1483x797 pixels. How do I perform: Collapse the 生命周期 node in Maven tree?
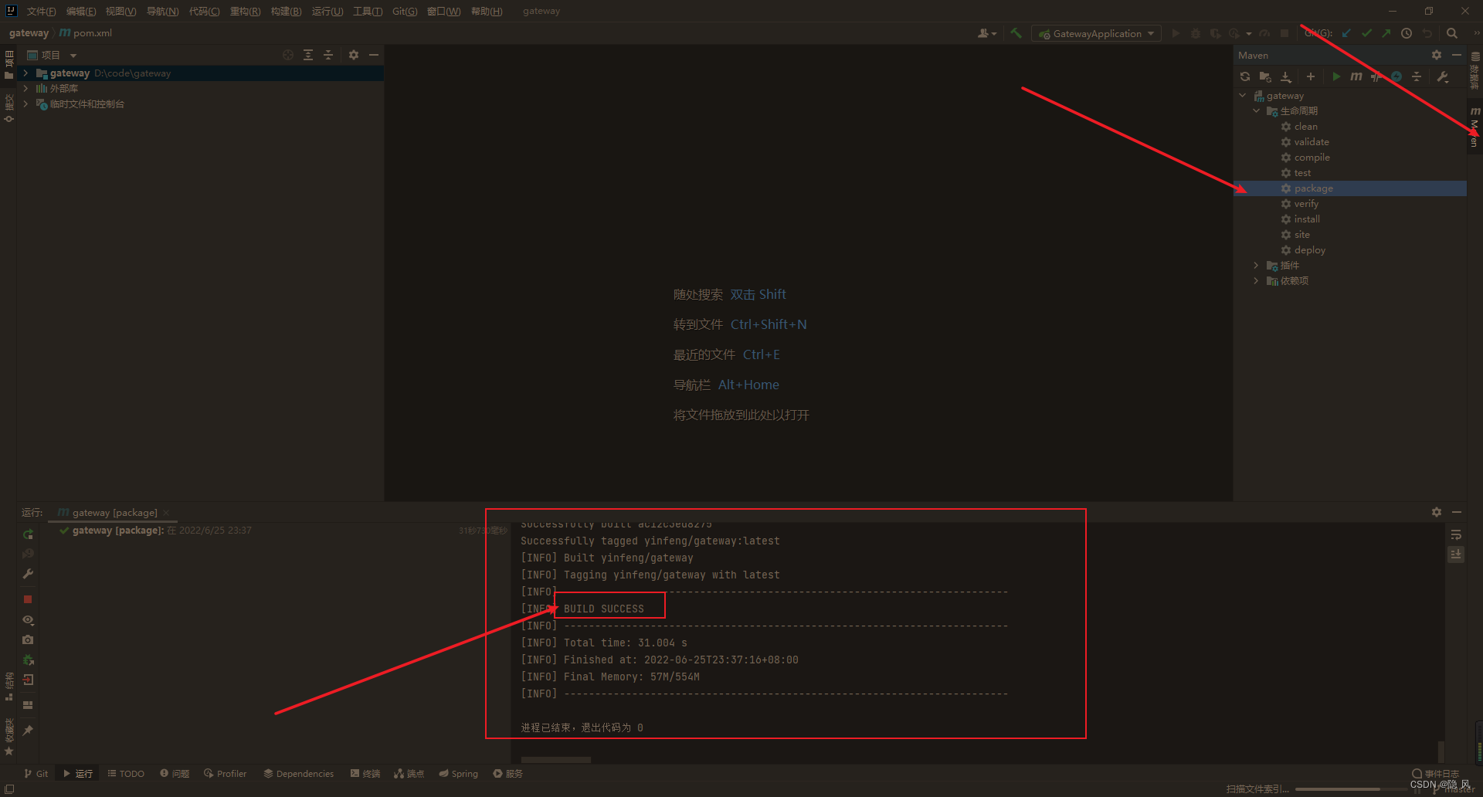pos(1257,111)
